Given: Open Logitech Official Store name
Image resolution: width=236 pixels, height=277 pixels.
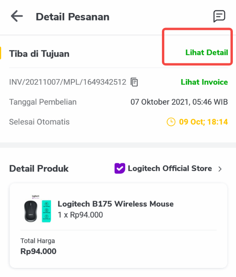Looking at the screenshot, I should 170,168.
